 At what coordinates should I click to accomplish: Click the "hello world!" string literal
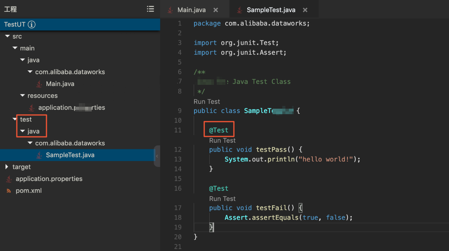[x=326, y=159]
